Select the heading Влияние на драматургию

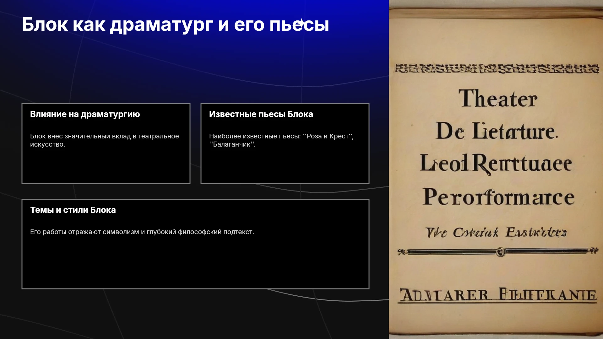click(x=85, y=114)
